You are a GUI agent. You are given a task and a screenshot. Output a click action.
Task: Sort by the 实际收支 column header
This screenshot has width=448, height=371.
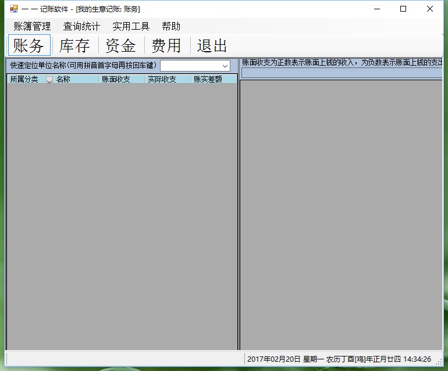click(x=168, y=79)
